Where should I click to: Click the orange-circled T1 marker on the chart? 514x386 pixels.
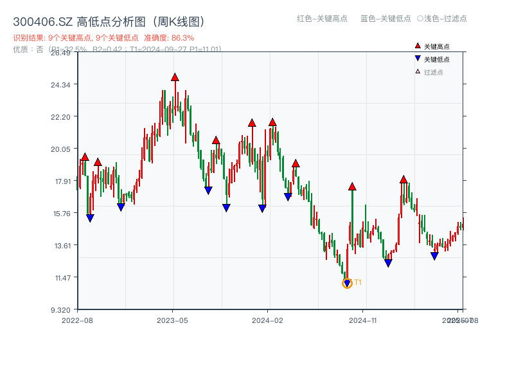[x=346, y=282]
